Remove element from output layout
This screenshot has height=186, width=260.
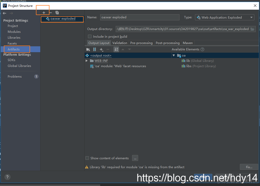[x=108, y=49]
